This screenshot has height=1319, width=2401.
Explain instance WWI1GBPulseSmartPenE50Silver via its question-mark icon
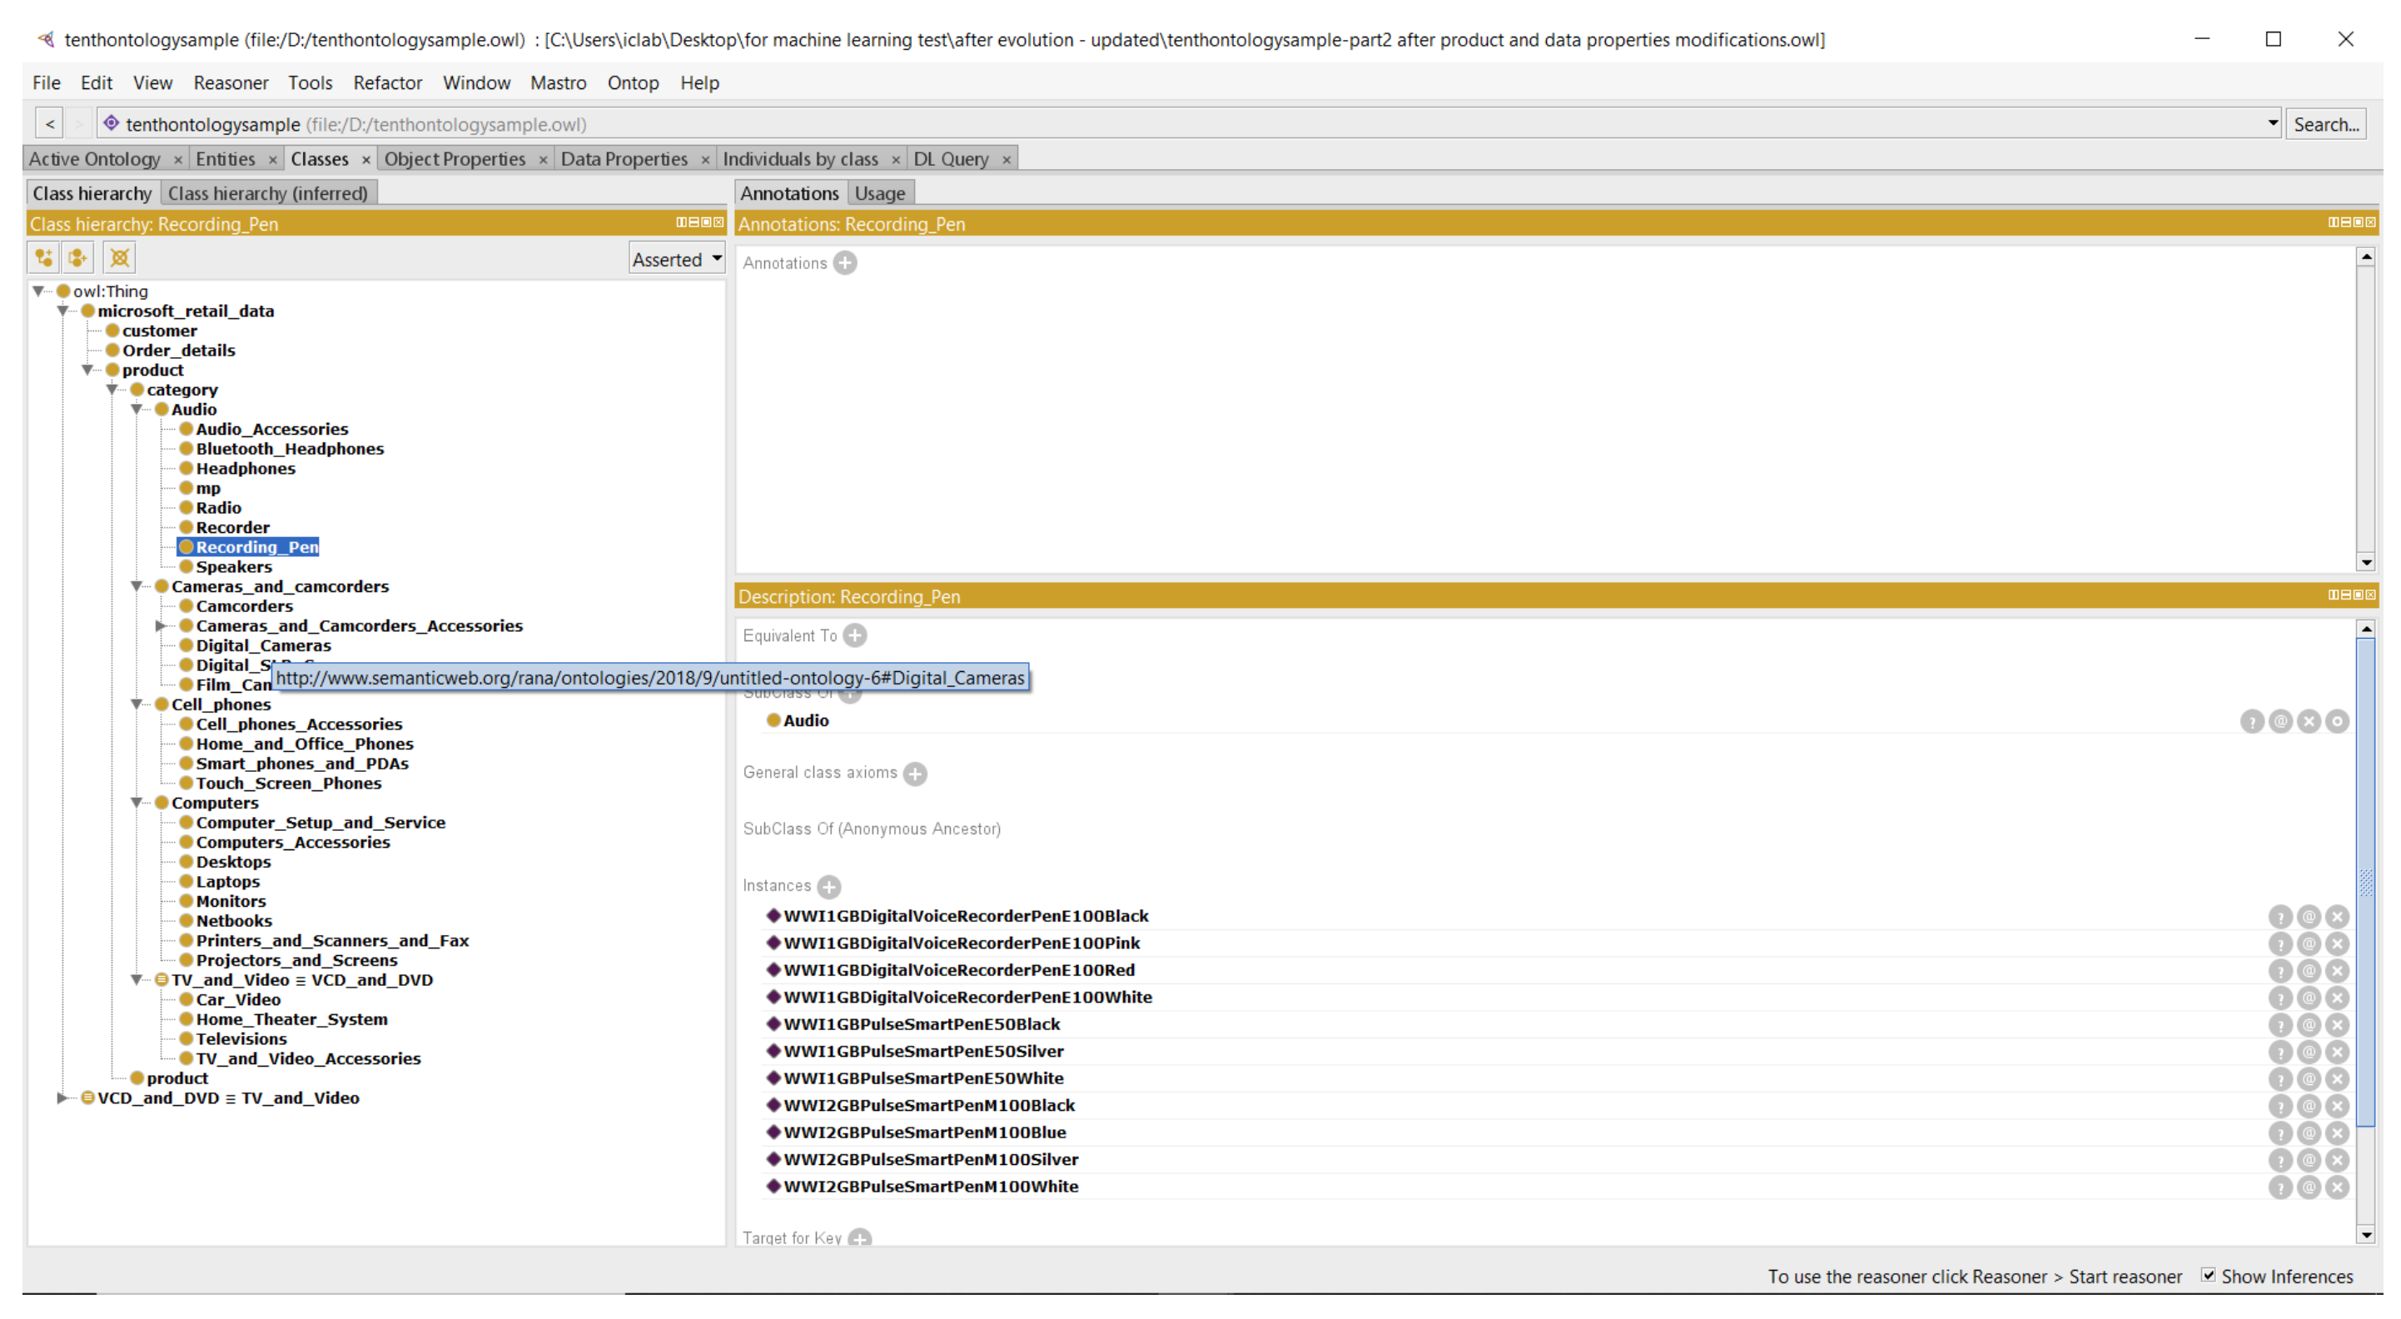[x=2279, y=1053]
